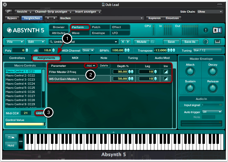The image size is (228, 162).
Task: Open the Add parameter dropdown
Action: (x=91, y=66)
